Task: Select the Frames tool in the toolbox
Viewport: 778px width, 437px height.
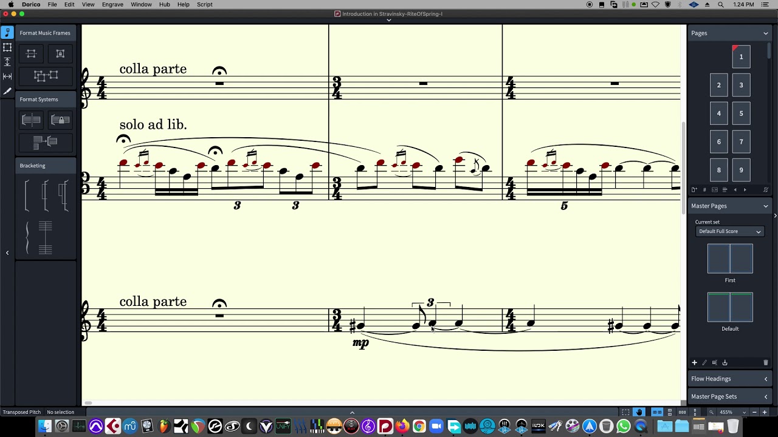Action: 7,47
